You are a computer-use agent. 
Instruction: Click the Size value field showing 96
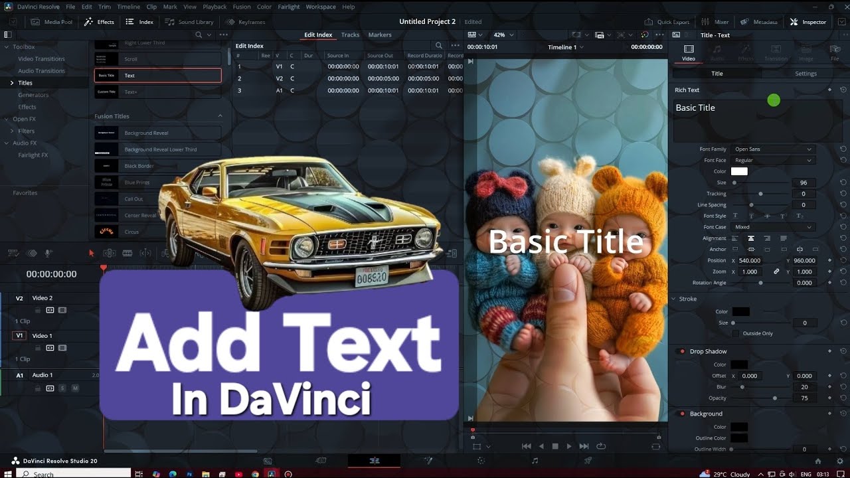804,183
